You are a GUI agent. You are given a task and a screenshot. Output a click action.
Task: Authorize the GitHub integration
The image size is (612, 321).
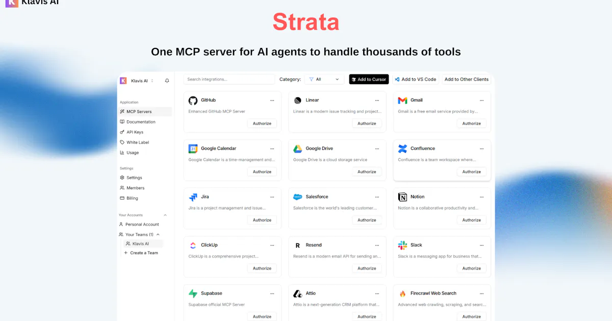coord(262,123)
